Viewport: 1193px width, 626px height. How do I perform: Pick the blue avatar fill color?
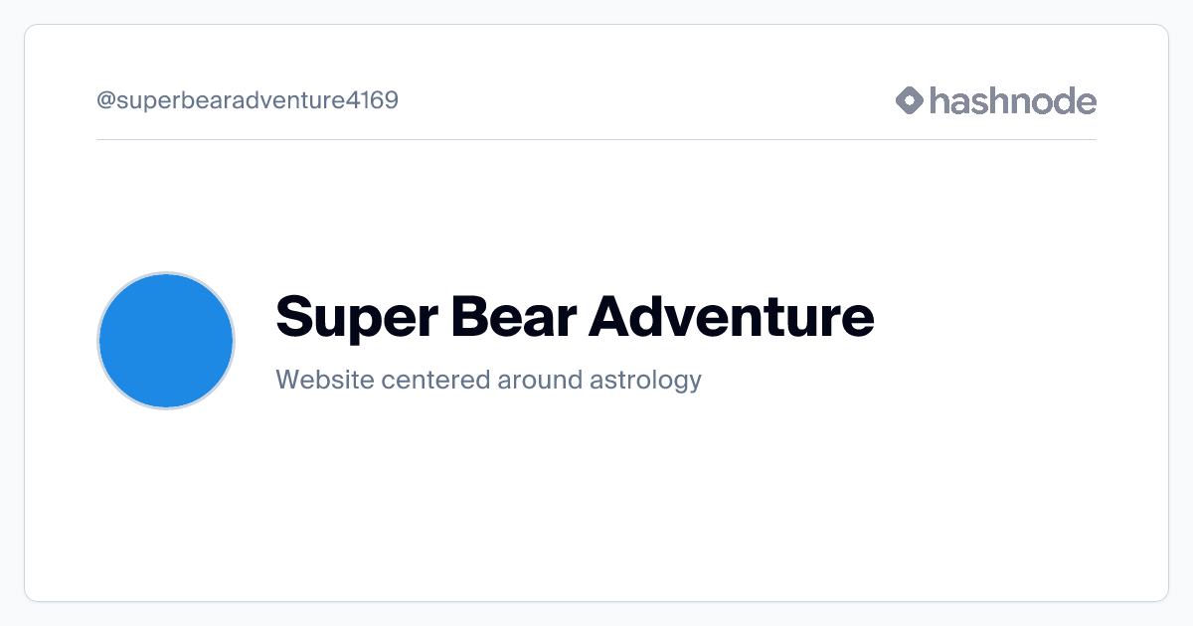[x=166, y=341]
